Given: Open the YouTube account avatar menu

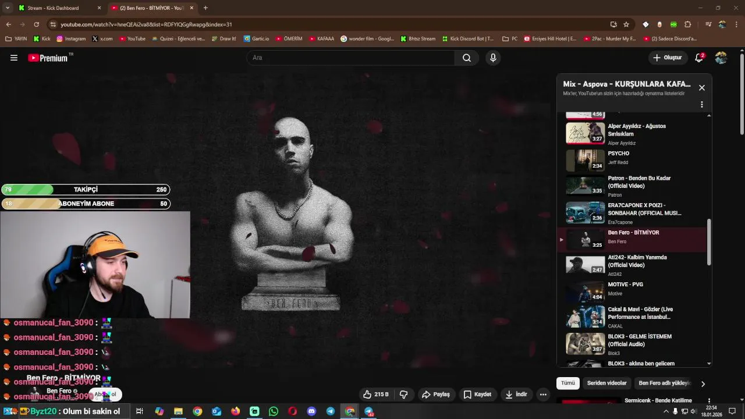Looking at the screenshot, I should point(721,58).
